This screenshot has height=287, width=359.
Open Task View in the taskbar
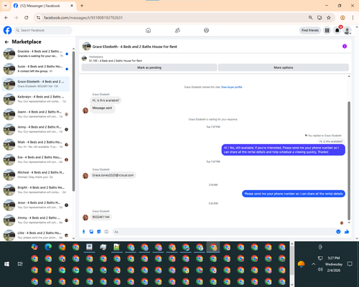pyautogui.click(x=20, y=264)
